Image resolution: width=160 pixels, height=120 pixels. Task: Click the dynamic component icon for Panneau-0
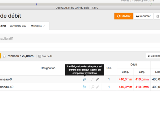(x=84, y=79)
